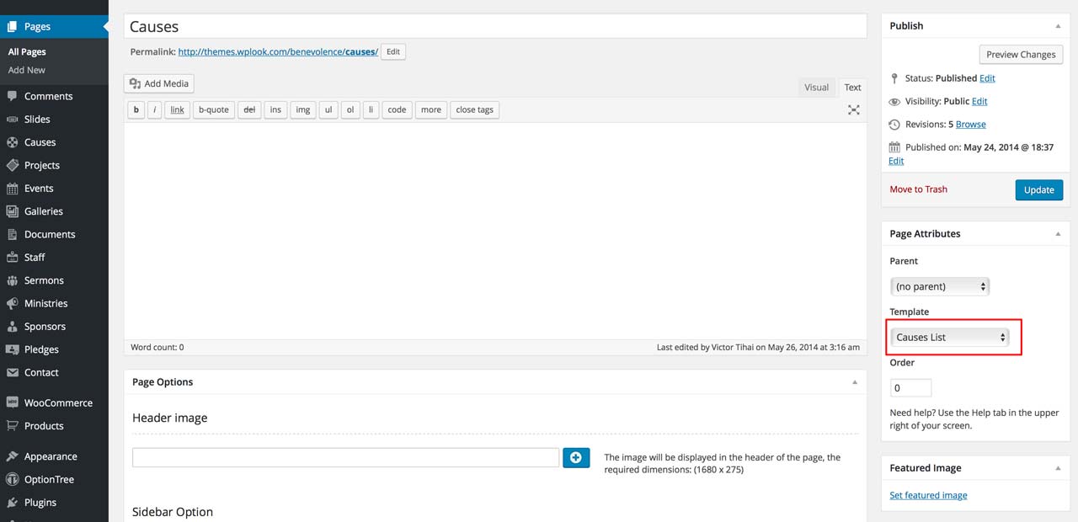This screenshot has height=522, width=1078.
Task: Click the Update button
Action: click(1039, 189)
